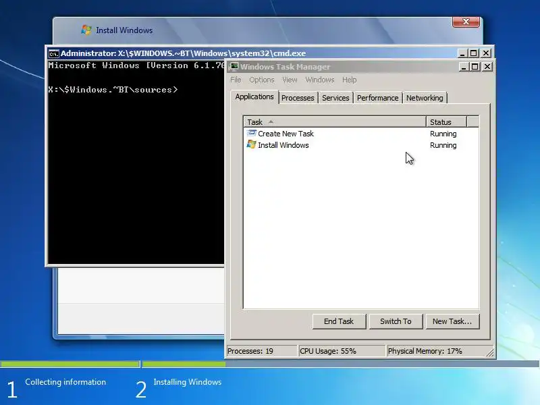Minimize the cmd.exe command prompt window
The height and width of the screenshot is (405, 540).
point(462,53)
